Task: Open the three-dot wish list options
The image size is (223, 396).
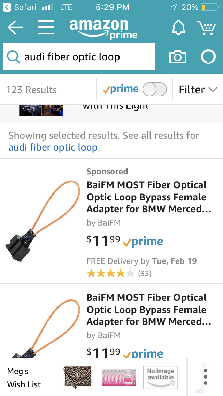Action: coord(206,377)
